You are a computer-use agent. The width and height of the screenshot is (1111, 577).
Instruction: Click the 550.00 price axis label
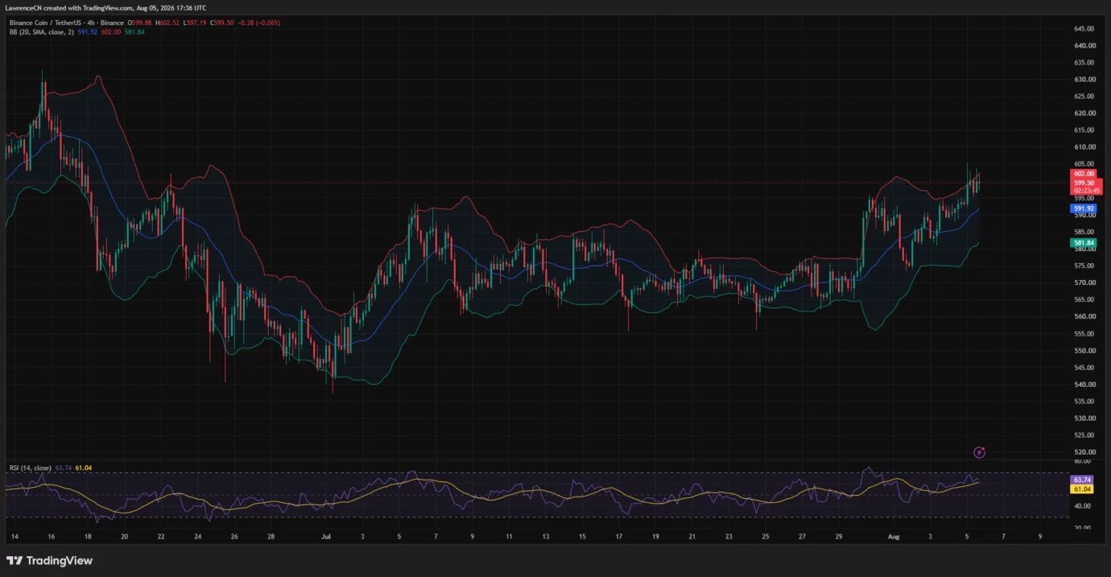click(x=1084, y=350)
